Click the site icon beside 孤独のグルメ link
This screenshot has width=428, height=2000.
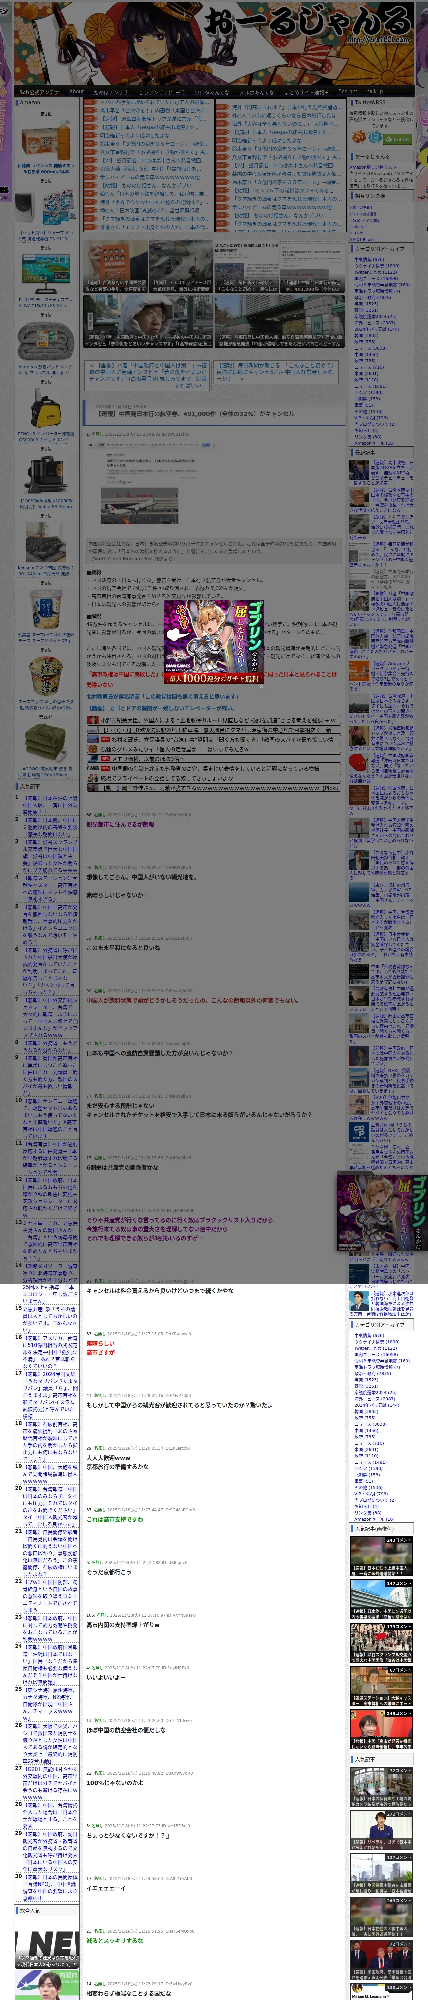pos(92,749)
